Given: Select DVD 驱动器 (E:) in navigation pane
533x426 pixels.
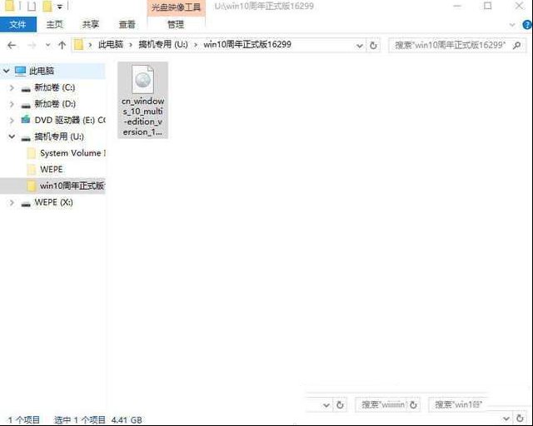Looking at the screenshot, I should pyautogui.click(x=70, y=121).
